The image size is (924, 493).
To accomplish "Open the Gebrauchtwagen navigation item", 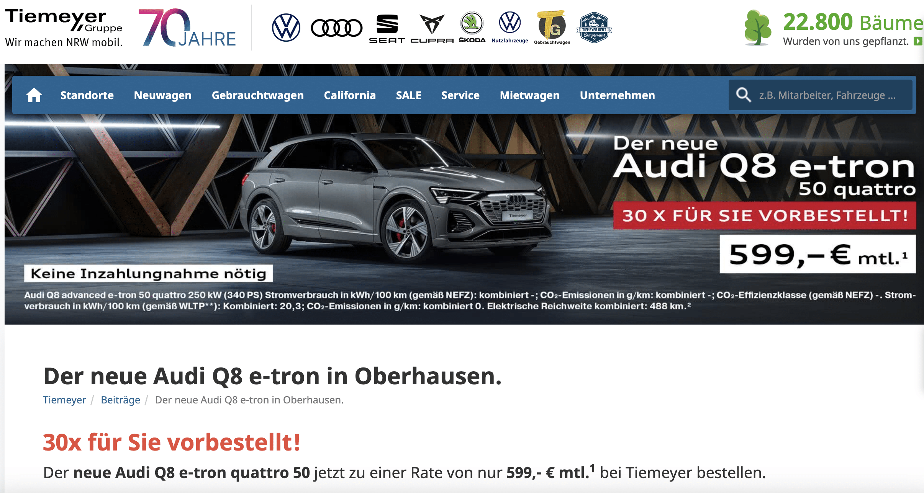I will [258, 95].
